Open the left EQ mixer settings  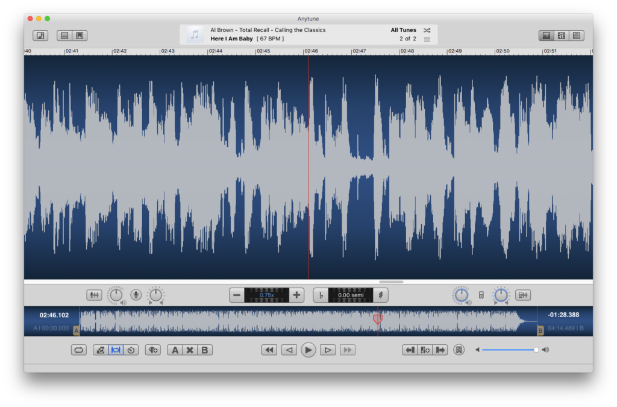pos(94,295)
